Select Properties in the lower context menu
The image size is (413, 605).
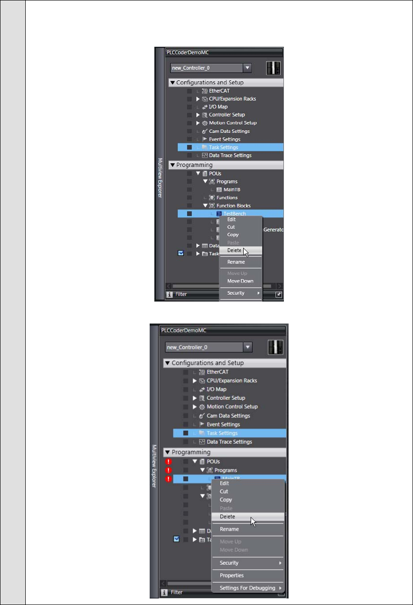tap(232, 576)
